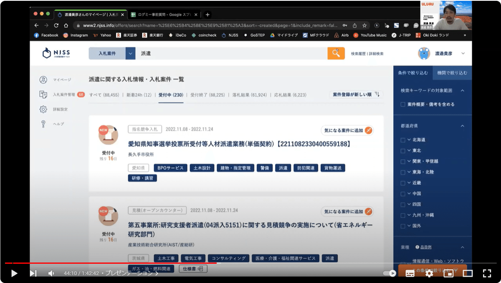Check the 近畿 region checkbox

tap(402, 183)
